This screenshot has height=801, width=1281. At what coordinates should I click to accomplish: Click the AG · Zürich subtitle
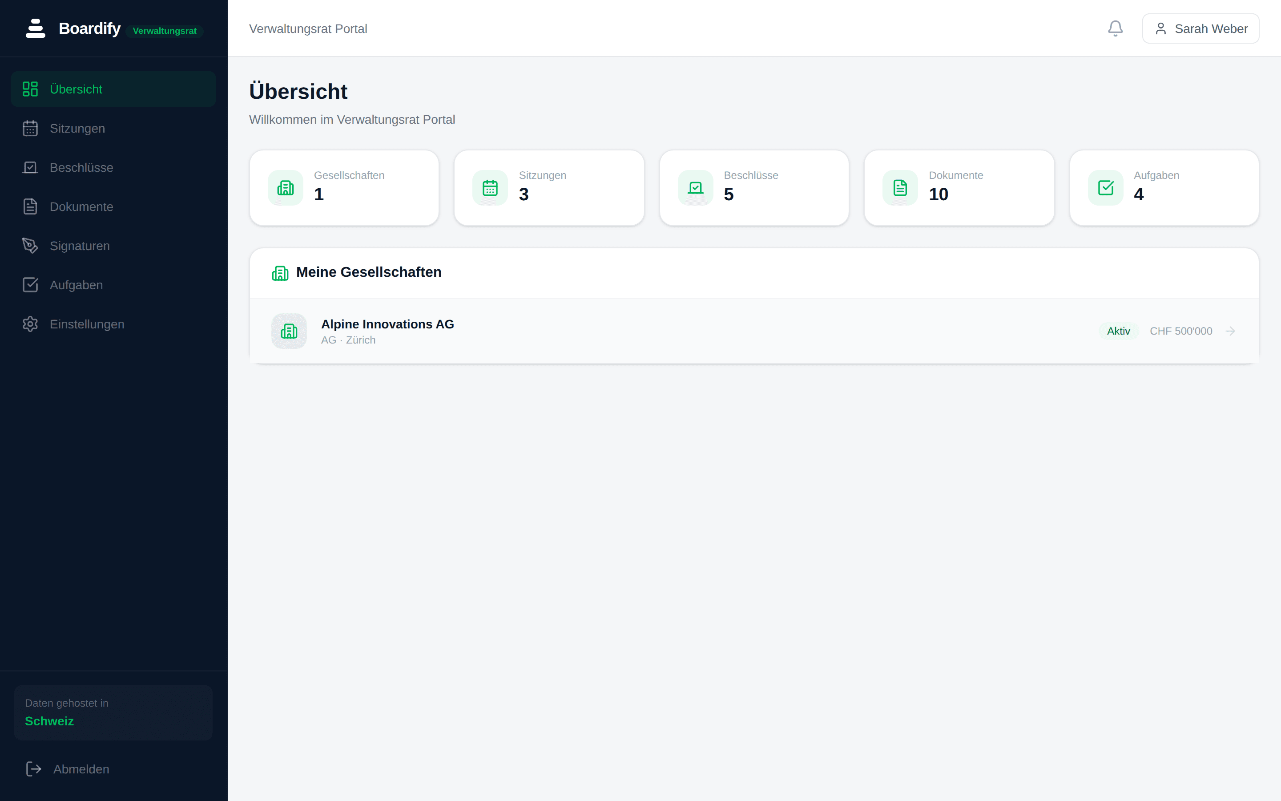click(x=348, y=340)
